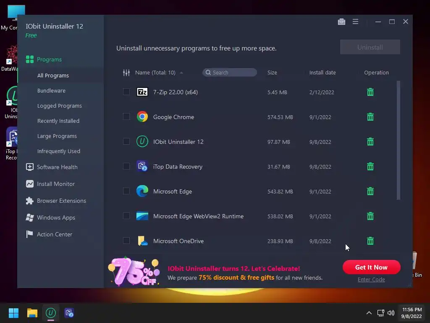Screen dimensions: 430x323
Task: Click the Edge WebView2 Runtime program icon
Action: pyautogui.click(x=142, y=216)
